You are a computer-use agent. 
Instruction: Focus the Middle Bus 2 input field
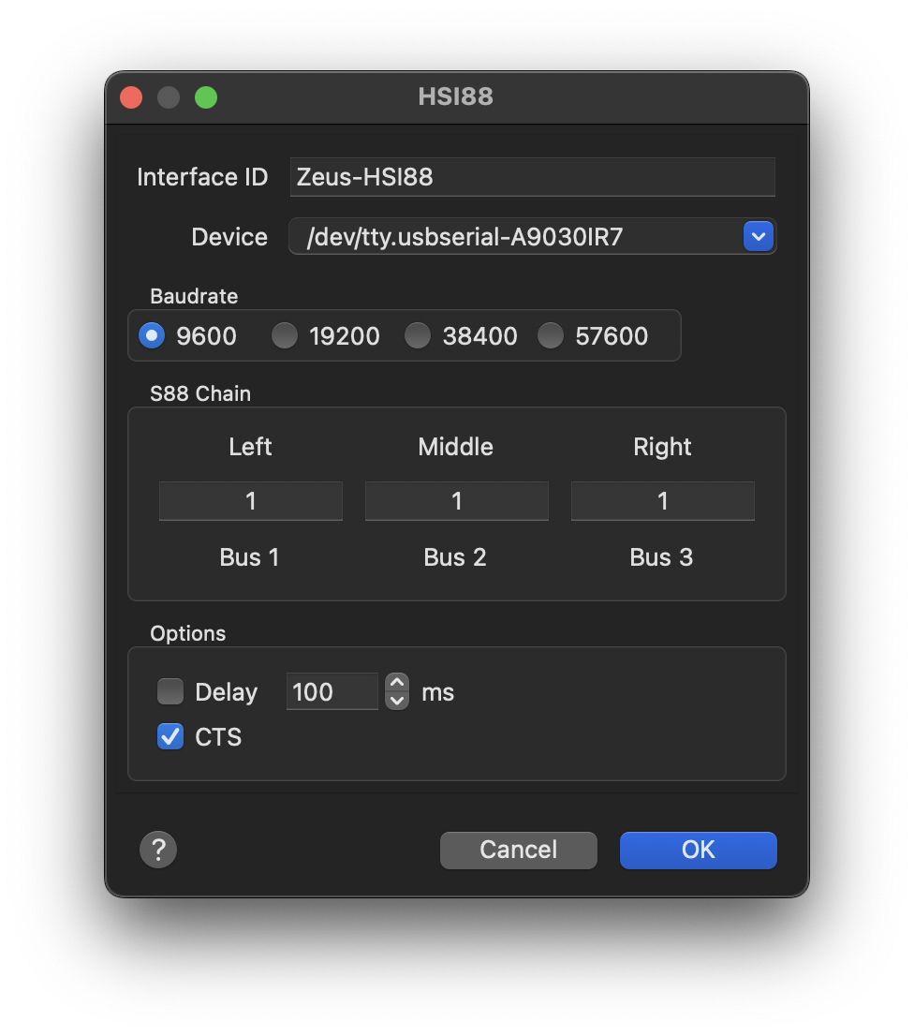[457, 501]
